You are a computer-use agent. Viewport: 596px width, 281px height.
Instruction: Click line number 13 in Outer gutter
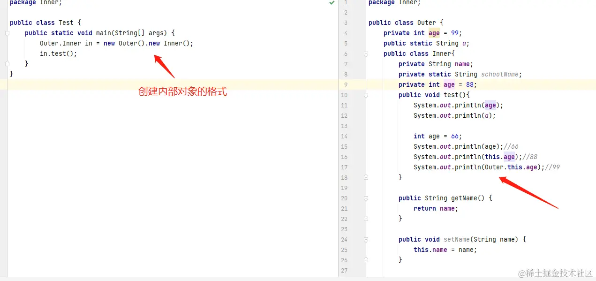pyautogui.click(x=344, y=126)
